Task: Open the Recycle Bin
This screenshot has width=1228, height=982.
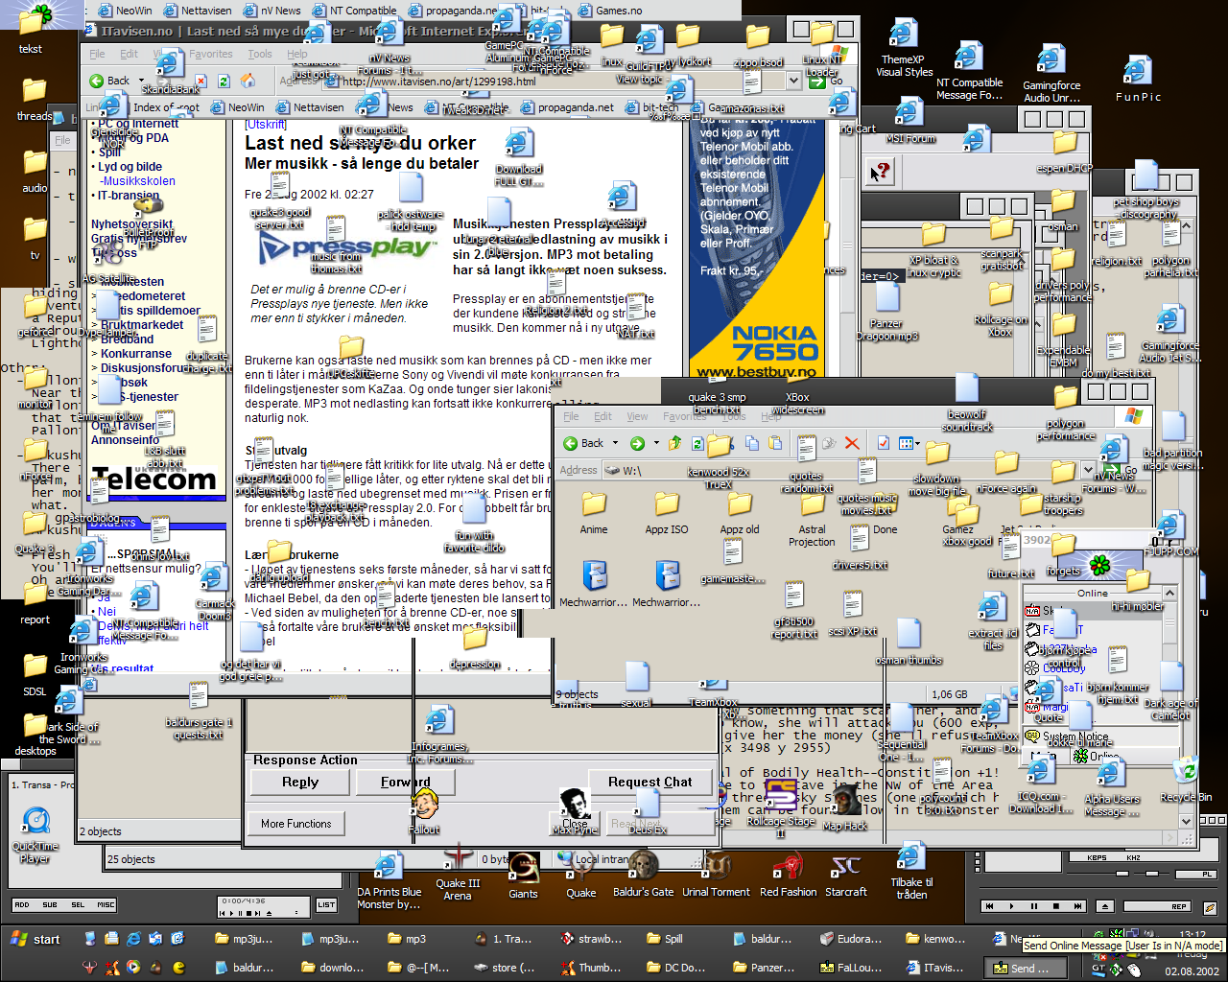Action: (x=1185, y=781)
